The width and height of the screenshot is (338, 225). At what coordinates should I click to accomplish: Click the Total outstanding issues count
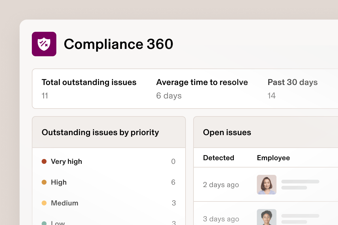(45, 96)
